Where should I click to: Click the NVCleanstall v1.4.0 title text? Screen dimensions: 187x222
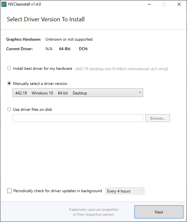(x=25, y=4)
